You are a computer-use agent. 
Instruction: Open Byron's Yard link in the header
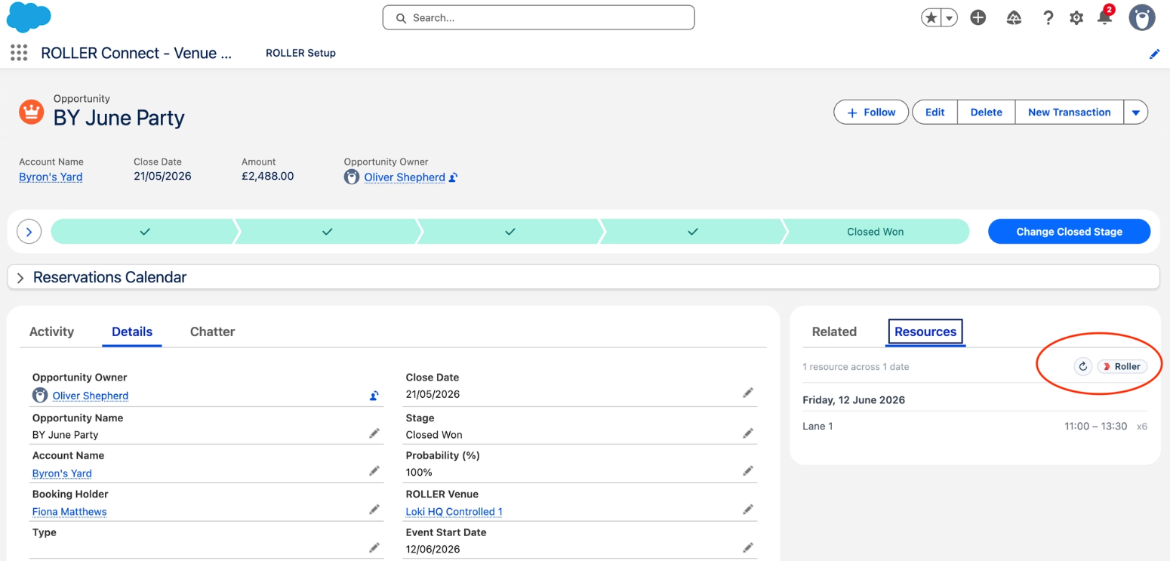51,177
